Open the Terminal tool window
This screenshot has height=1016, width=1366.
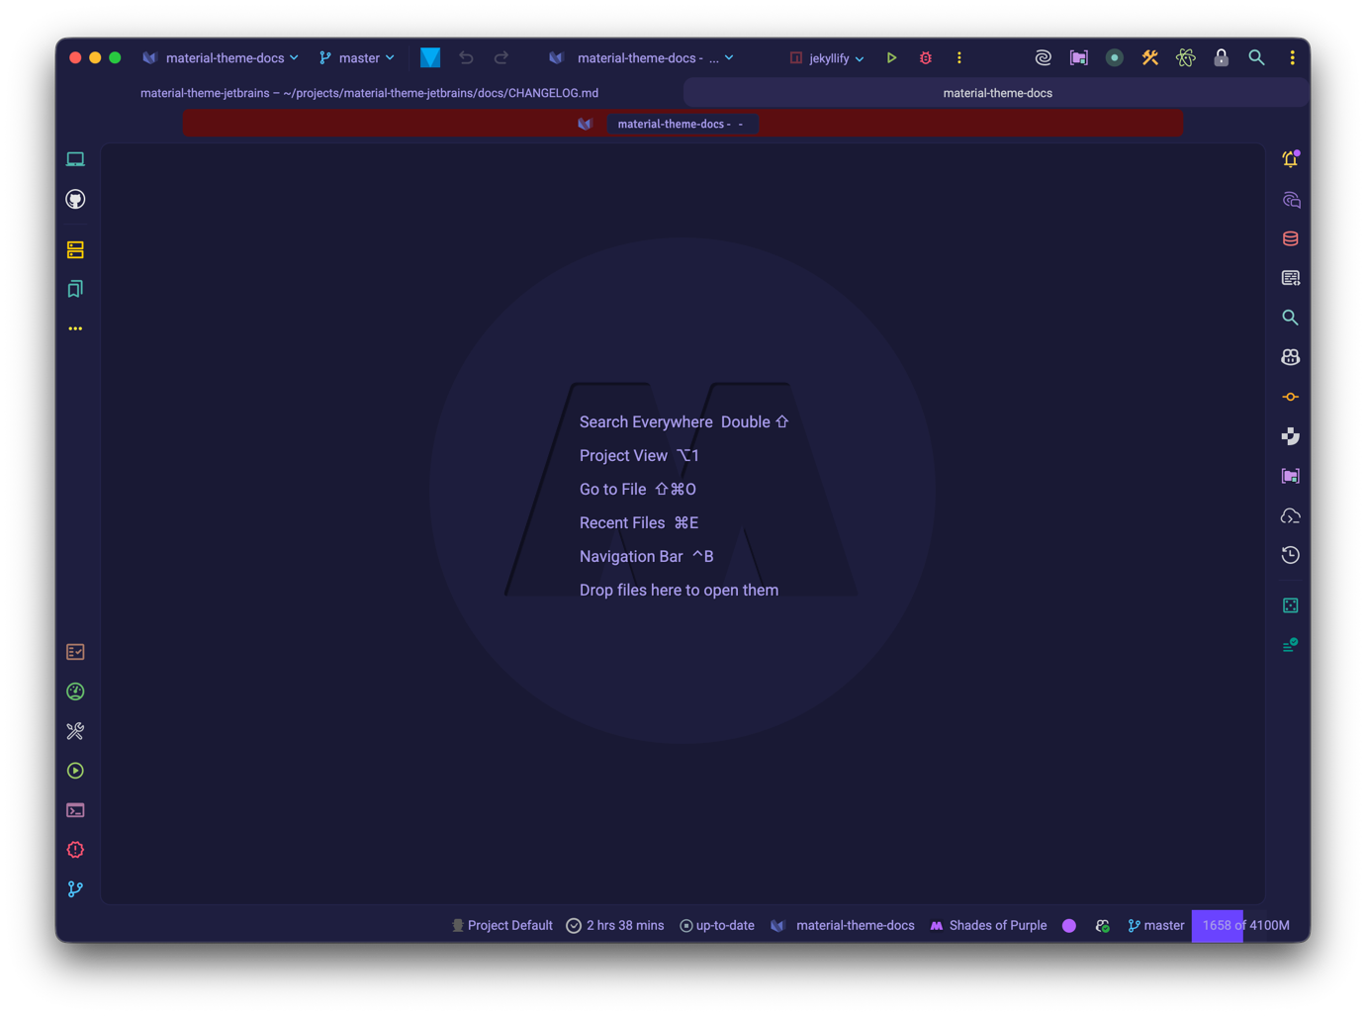(75, 810)
